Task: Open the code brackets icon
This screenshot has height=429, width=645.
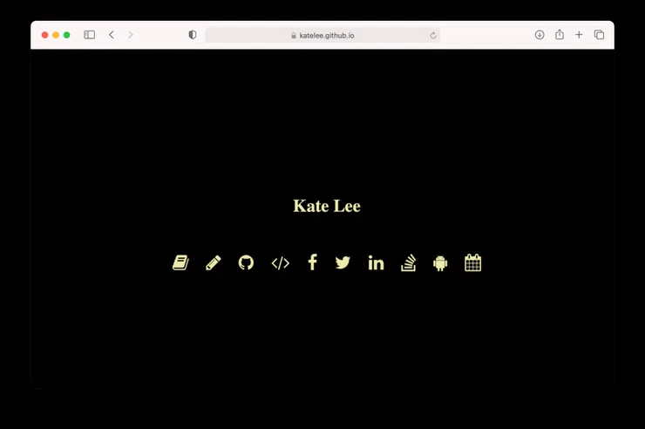Action: [x=280, y=263]
